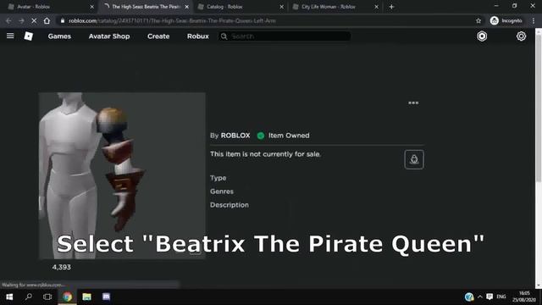542x305 pixels.
Task: Show hidden system tray icons
Action: click(x=480, y=297)
